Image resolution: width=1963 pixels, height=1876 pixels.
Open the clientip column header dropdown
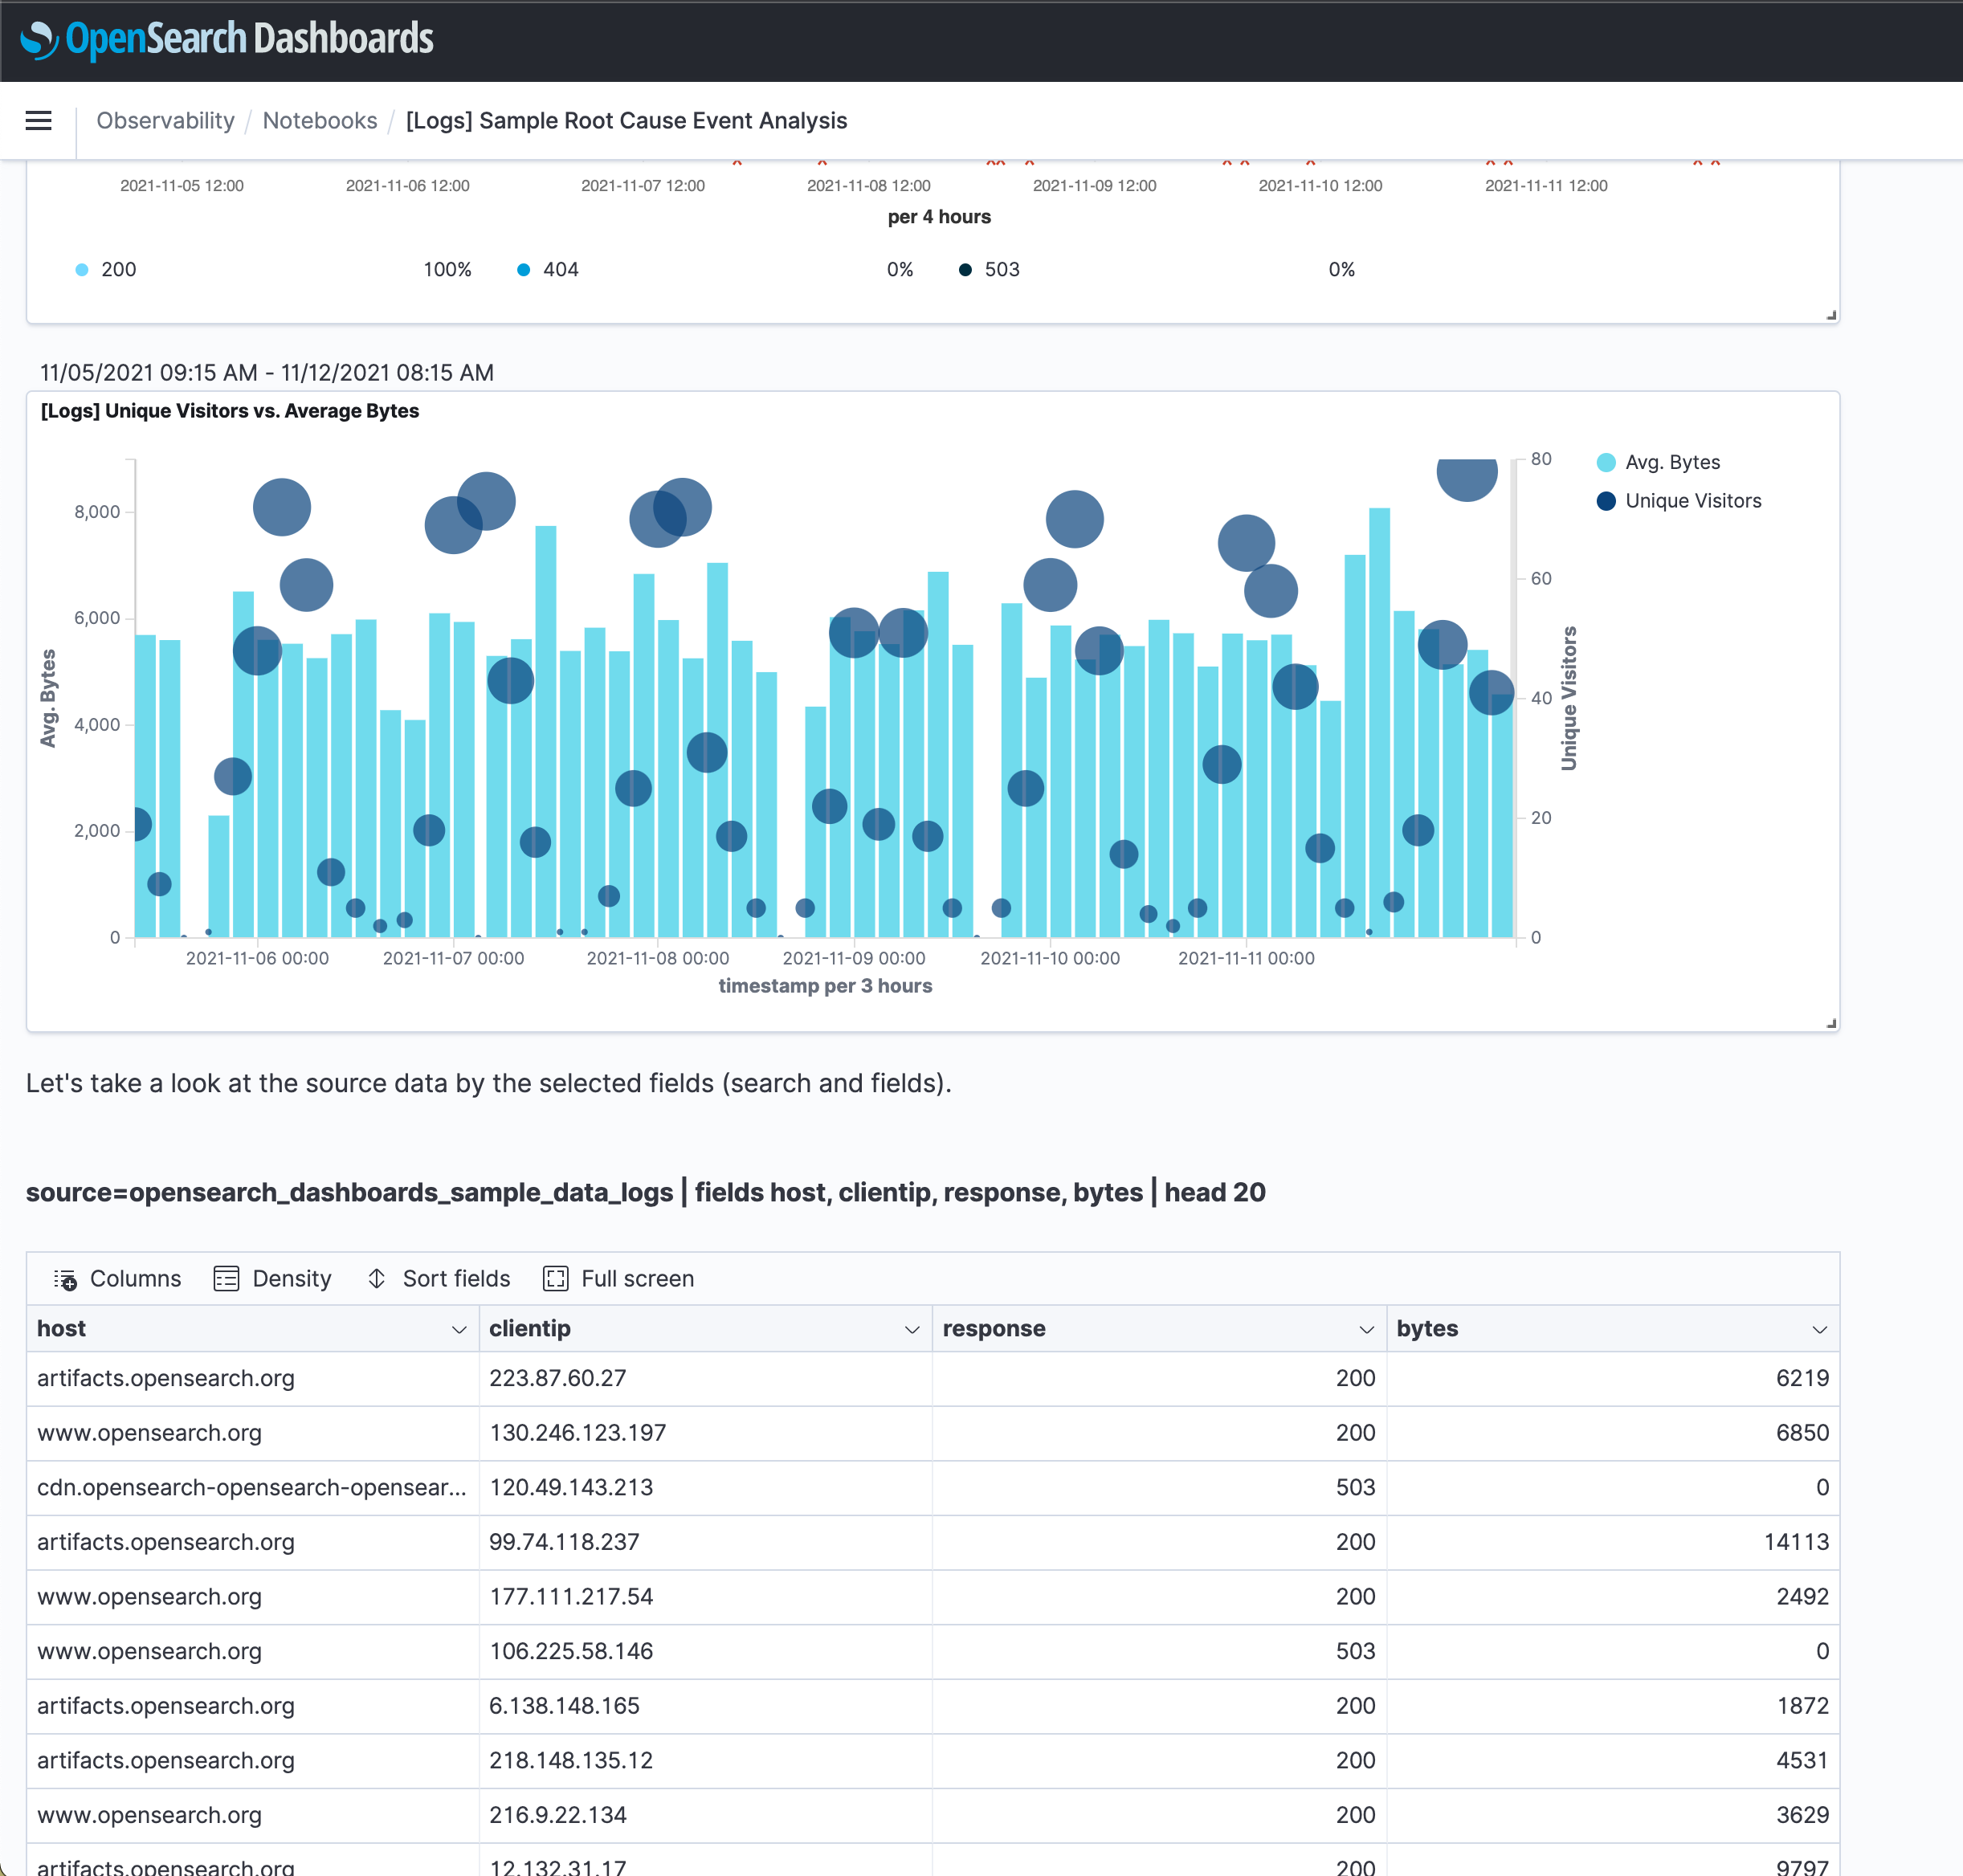point(911,1329)
